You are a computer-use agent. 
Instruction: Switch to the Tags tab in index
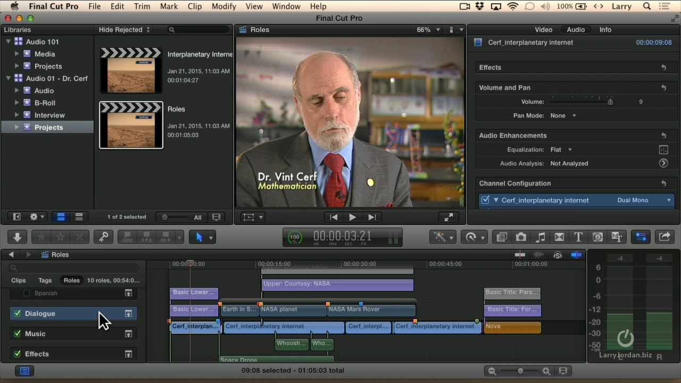pos(45,280)
